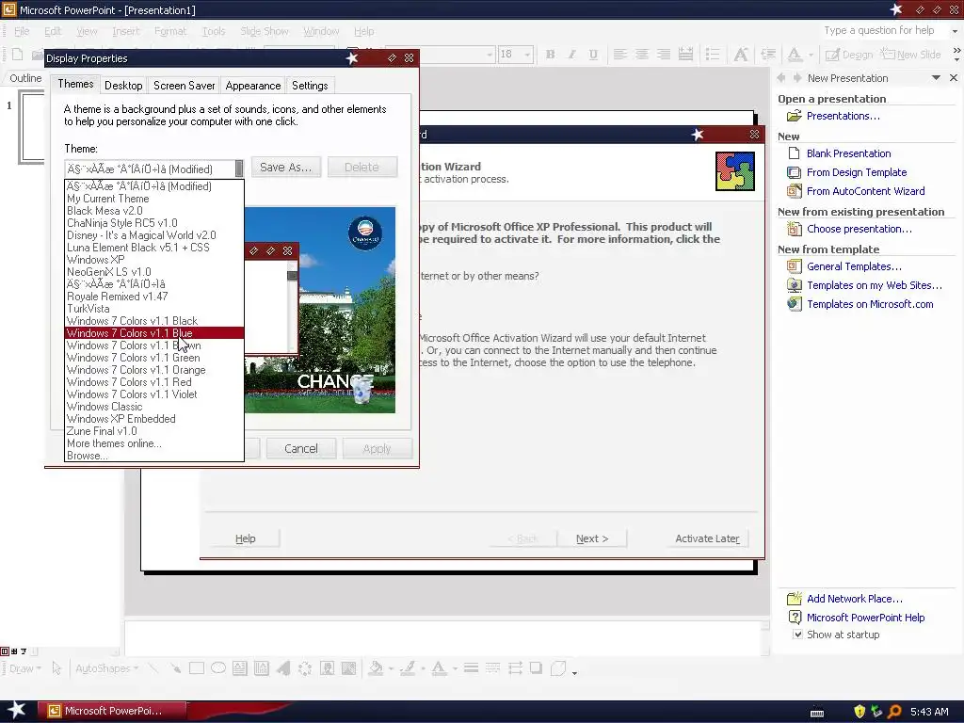
Task: Click the Line Color brush icon
Action: point(408,668)
